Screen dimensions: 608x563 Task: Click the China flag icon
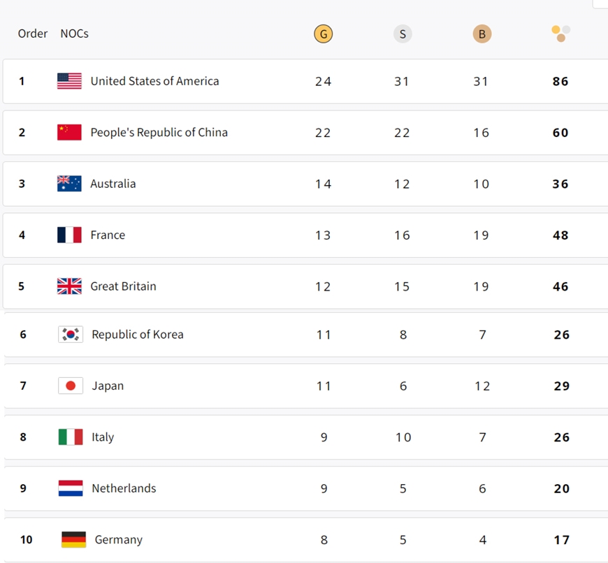click(69, 132)
